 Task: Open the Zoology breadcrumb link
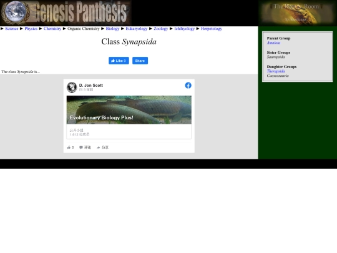(161, 29)
